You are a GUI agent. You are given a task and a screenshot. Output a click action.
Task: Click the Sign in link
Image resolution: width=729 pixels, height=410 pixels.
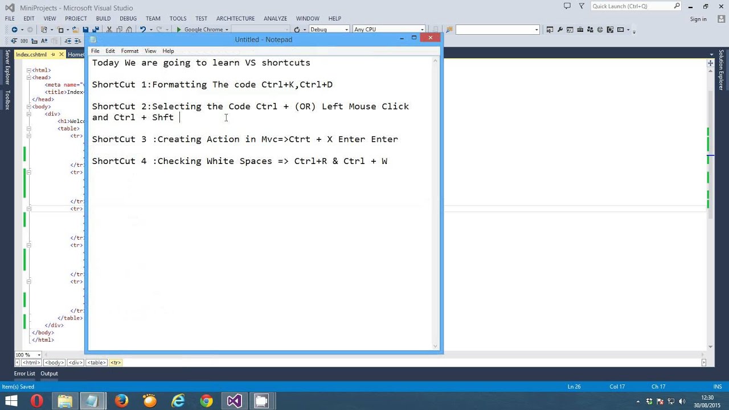pyautogui.click(x=698, y=19)
